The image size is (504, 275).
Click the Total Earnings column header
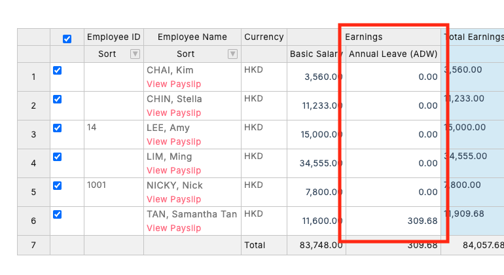tap(473, 37)
